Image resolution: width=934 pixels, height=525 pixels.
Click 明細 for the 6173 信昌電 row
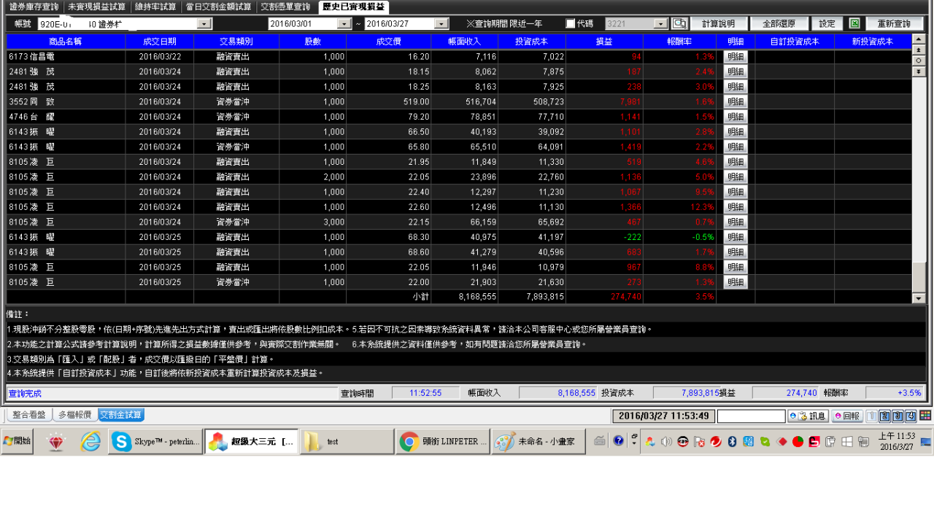coord(735,56)
